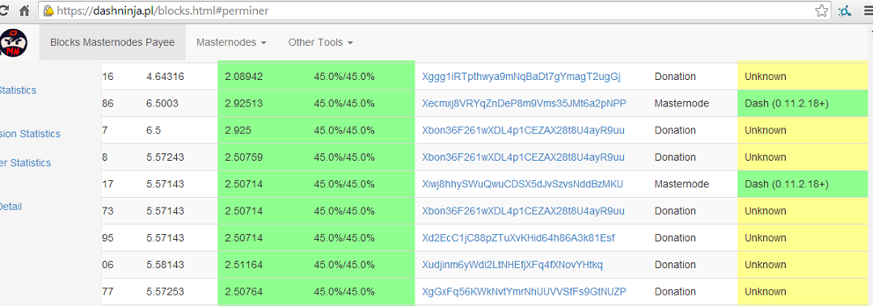
Task: Open address Xecmxj8VRYqZnDeP8m9Vms35JMt6a2pNPP
Action: coord(524,103)
